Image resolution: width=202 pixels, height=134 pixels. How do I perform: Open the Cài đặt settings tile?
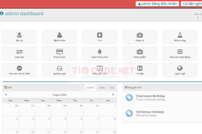[140, 70]
